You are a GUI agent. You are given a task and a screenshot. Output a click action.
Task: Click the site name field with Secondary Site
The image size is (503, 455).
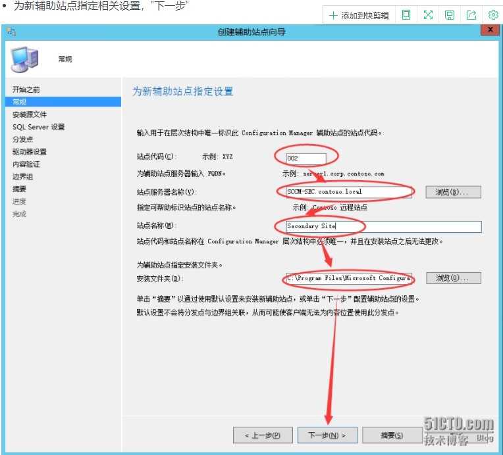point(384,226)
